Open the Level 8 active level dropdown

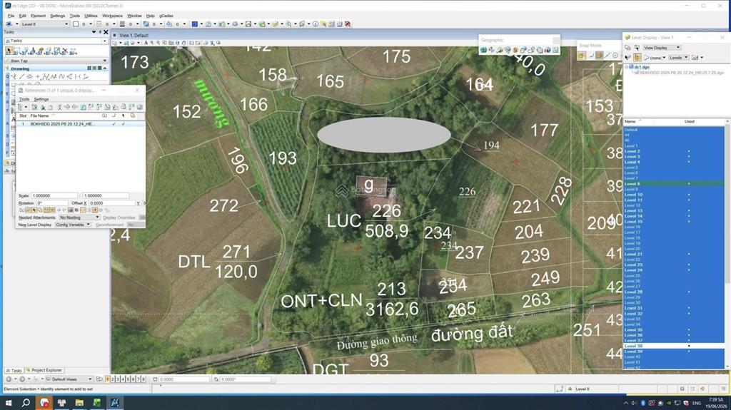tap(44, 24)
